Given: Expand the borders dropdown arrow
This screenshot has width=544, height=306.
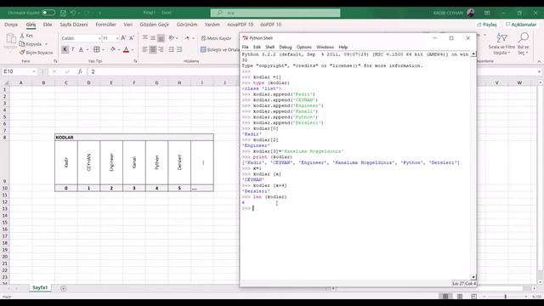Looking at the screenshot, I should click(x=103, y=50).
